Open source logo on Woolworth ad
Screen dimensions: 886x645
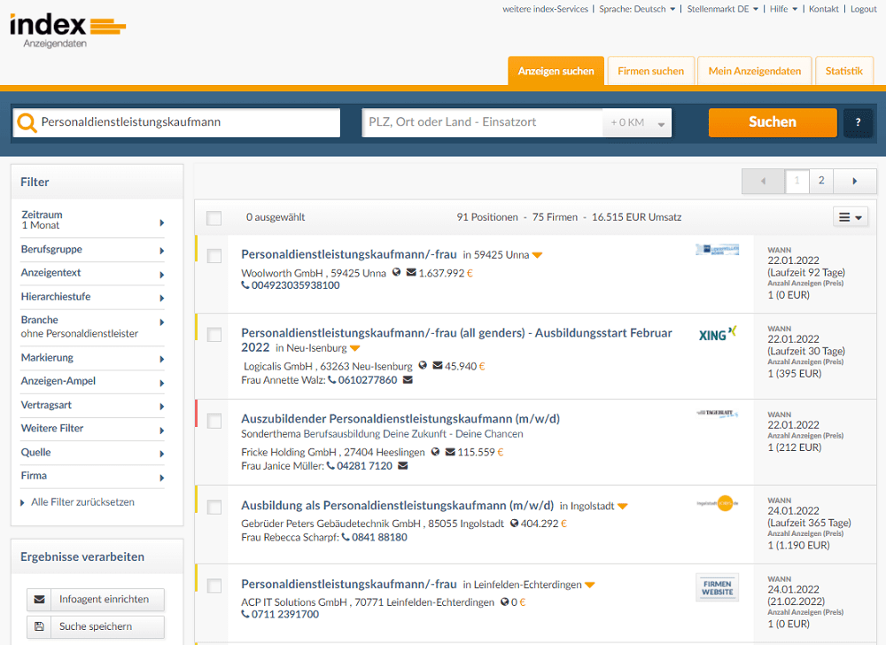coord(718,250)
